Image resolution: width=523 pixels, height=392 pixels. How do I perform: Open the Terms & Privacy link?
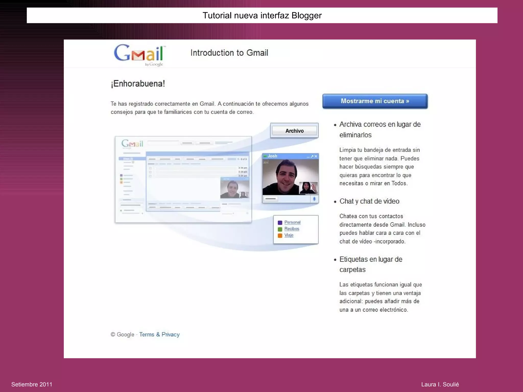pos(159,334)
